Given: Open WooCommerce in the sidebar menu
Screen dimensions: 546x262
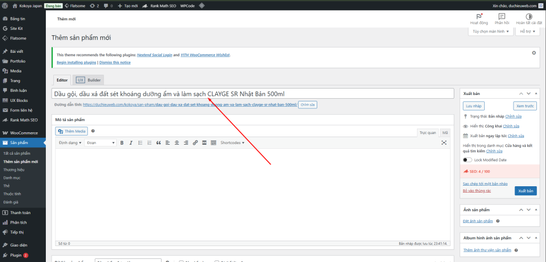Looking at the screenshot, I should click(23, 132).
